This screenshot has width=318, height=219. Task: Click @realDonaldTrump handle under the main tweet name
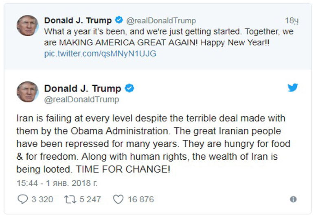click(x=82, y=99)
